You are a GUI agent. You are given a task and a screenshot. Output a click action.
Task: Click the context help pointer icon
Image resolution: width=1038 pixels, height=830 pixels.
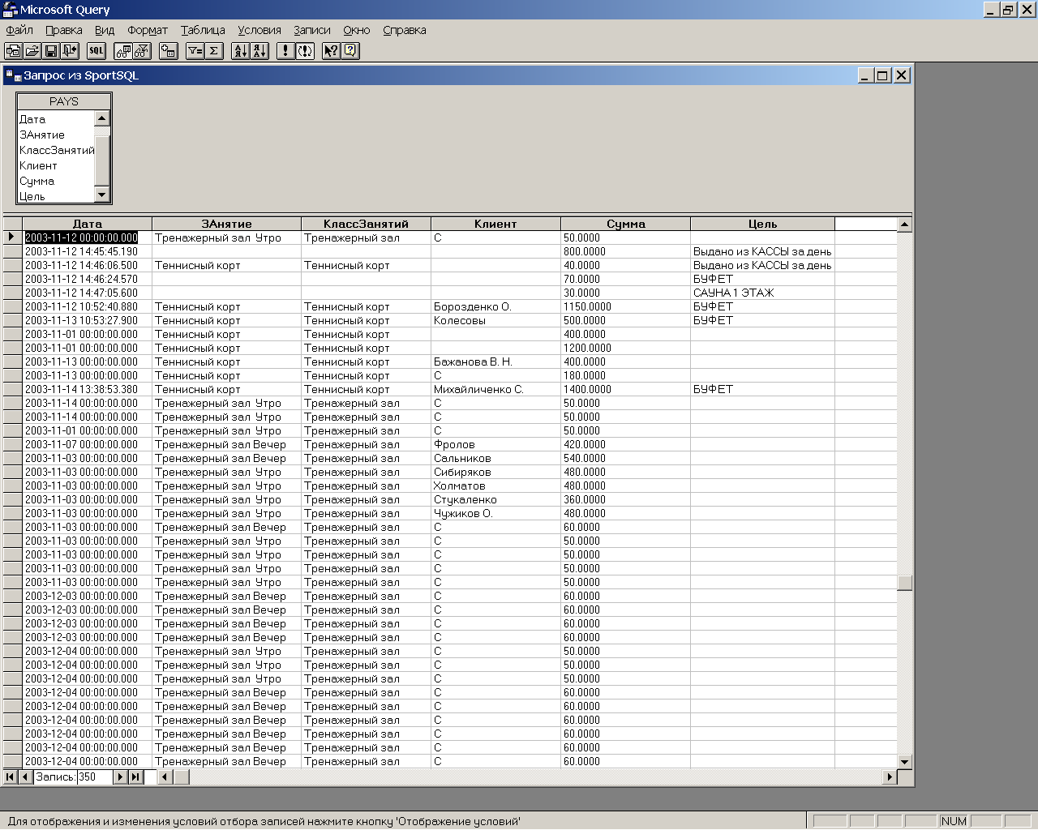pyautogui.click(x=331, y=51)
